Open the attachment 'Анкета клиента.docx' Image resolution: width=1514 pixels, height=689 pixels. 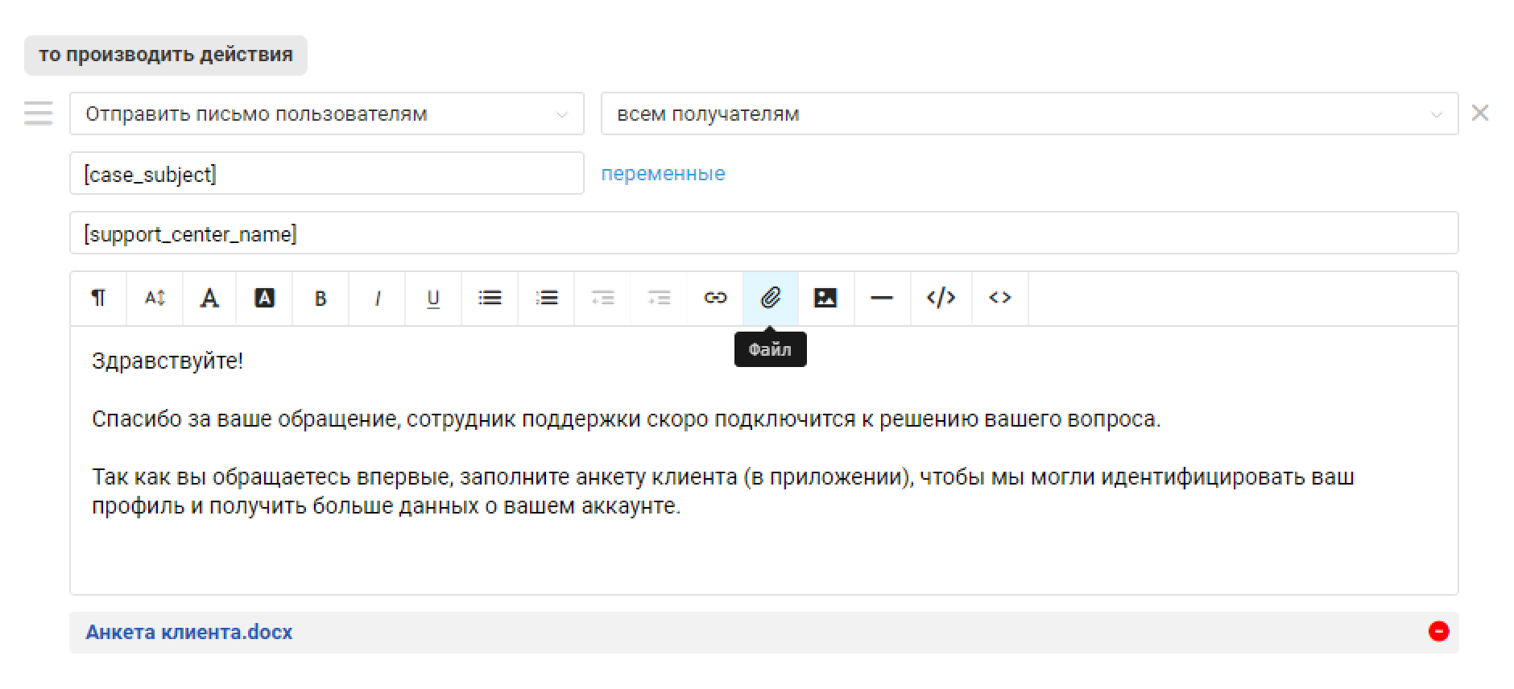click(189, 632)
